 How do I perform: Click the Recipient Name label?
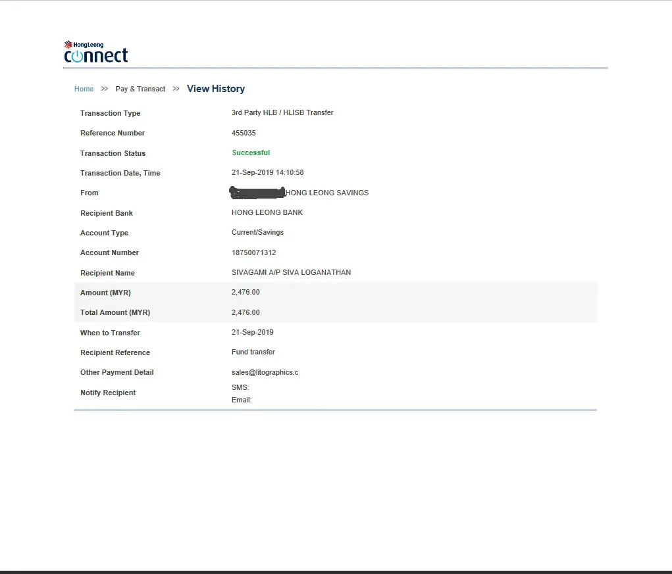(x=107, y=273)
